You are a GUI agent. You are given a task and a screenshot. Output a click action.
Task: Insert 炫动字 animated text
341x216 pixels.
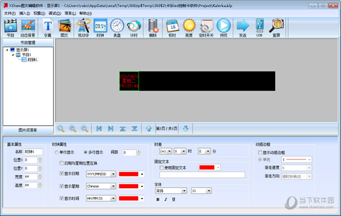pyautogui.click(x=84, y=28)
